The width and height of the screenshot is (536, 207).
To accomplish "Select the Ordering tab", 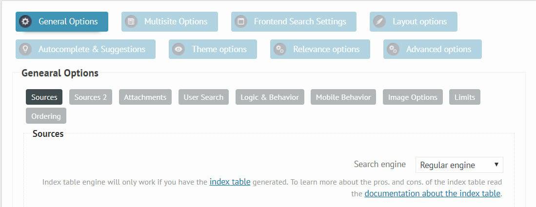I will tap(46, 116).
